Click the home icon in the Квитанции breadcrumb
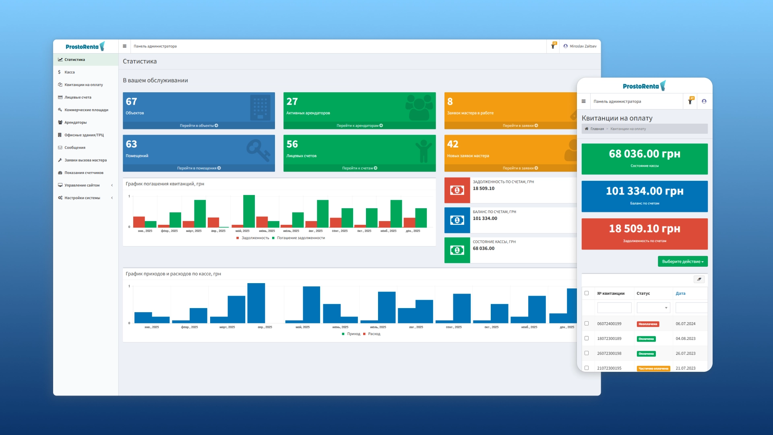Viewport: 773px width, 435px height. click(586, 129)
